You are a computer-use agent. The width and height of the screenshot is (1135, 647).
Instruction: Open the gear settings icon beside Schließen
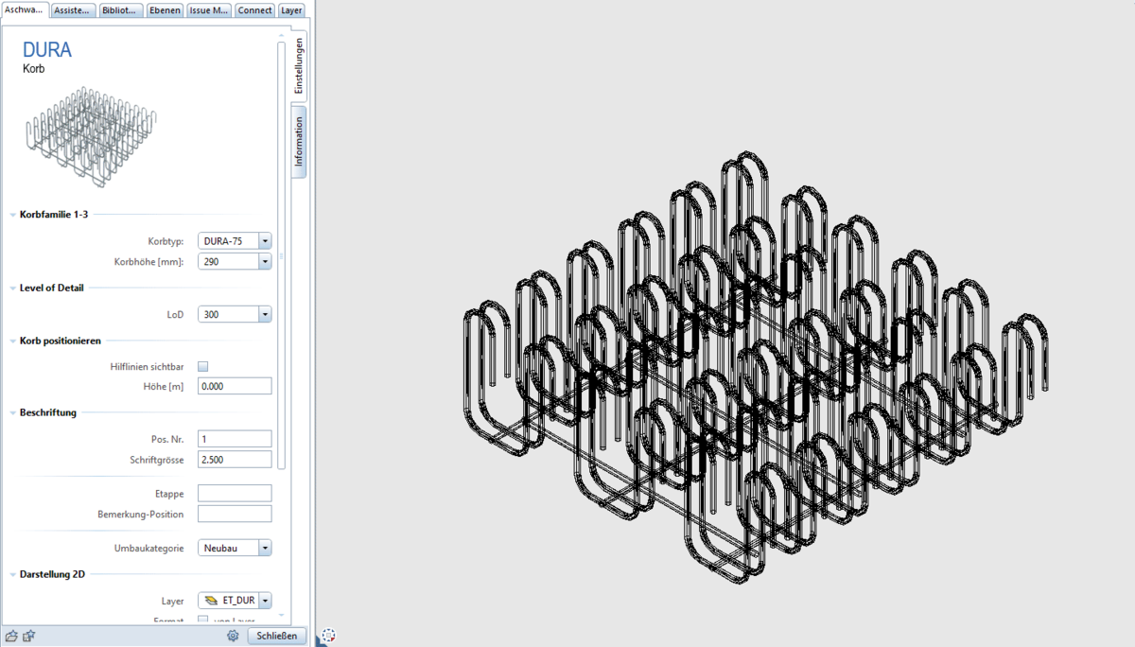[x=233, y=636]
